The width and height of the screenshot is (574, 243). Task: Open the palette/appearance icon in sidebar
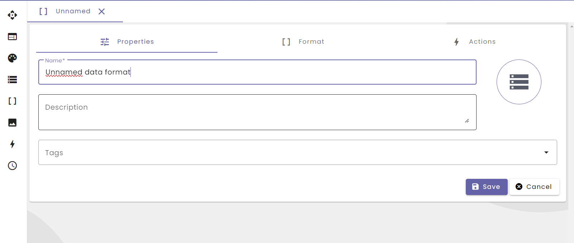click(12, 58)
